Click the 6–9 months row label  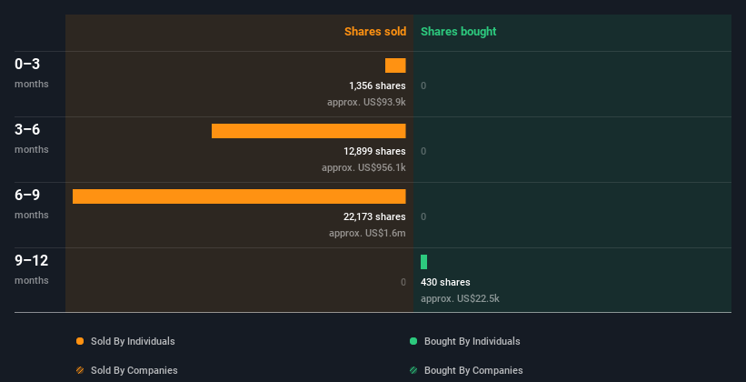coord(32,204)
